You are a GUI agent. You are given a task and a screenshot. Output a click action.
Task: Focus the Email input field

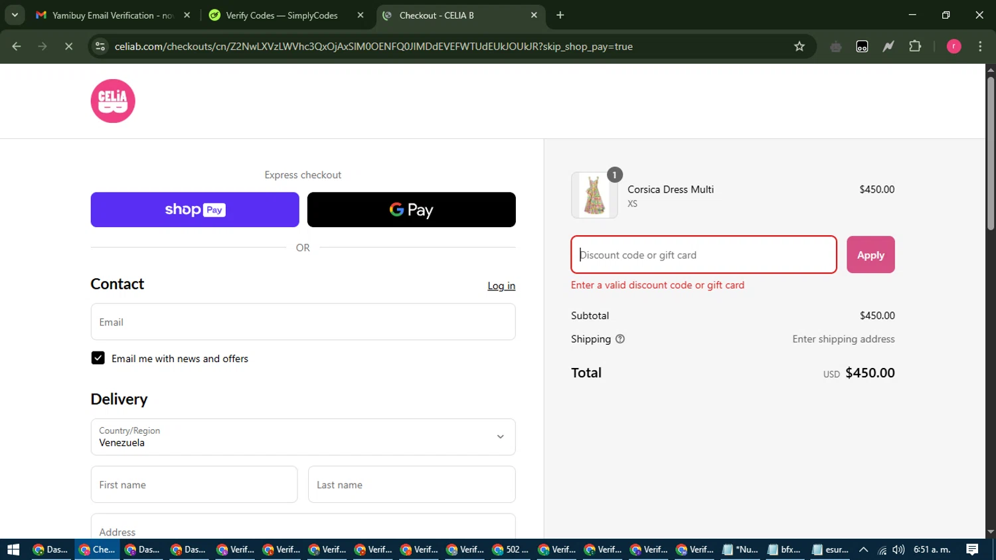click(303, 322)
